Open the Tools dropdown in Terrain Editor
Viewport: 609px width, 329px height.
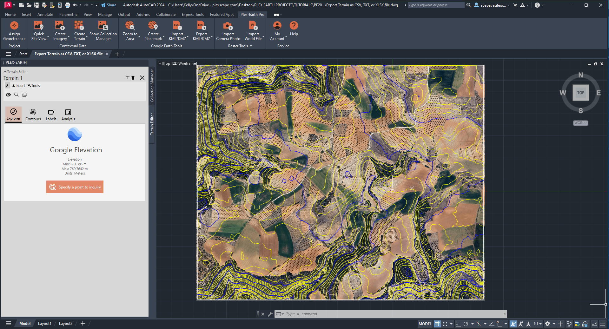click(x=34, y=85)
